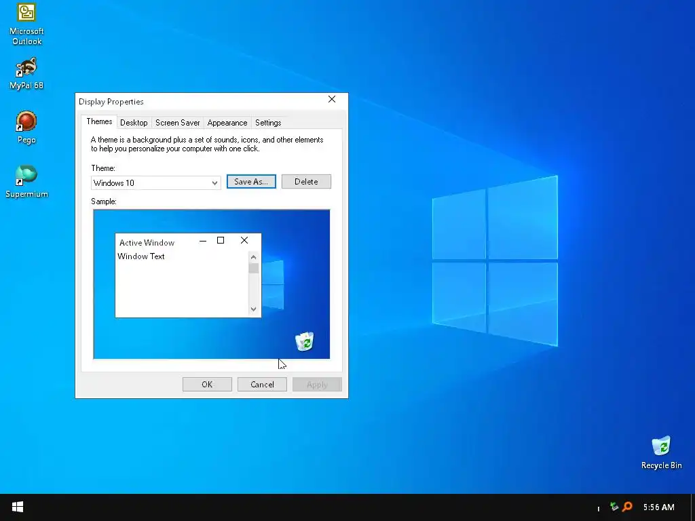Select the Recycle Bin on the desktop
Image resolution: width=695 pixels, height=521 pixels.
tap(661, 452)
